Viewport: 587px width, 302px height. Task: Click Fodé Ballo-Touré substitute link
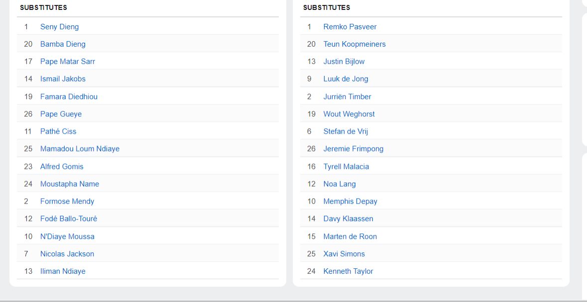pos(69,219)
